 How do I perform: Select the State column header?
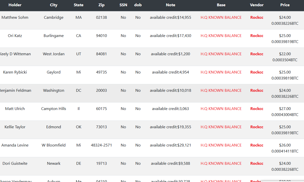click(x=79, y=5)
